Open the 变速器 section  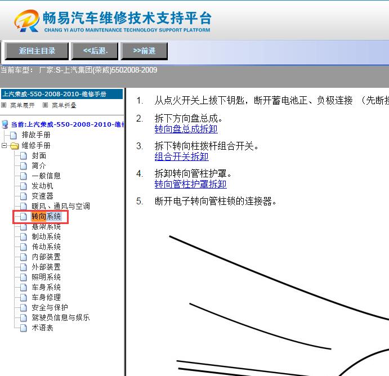coord(42,196)
